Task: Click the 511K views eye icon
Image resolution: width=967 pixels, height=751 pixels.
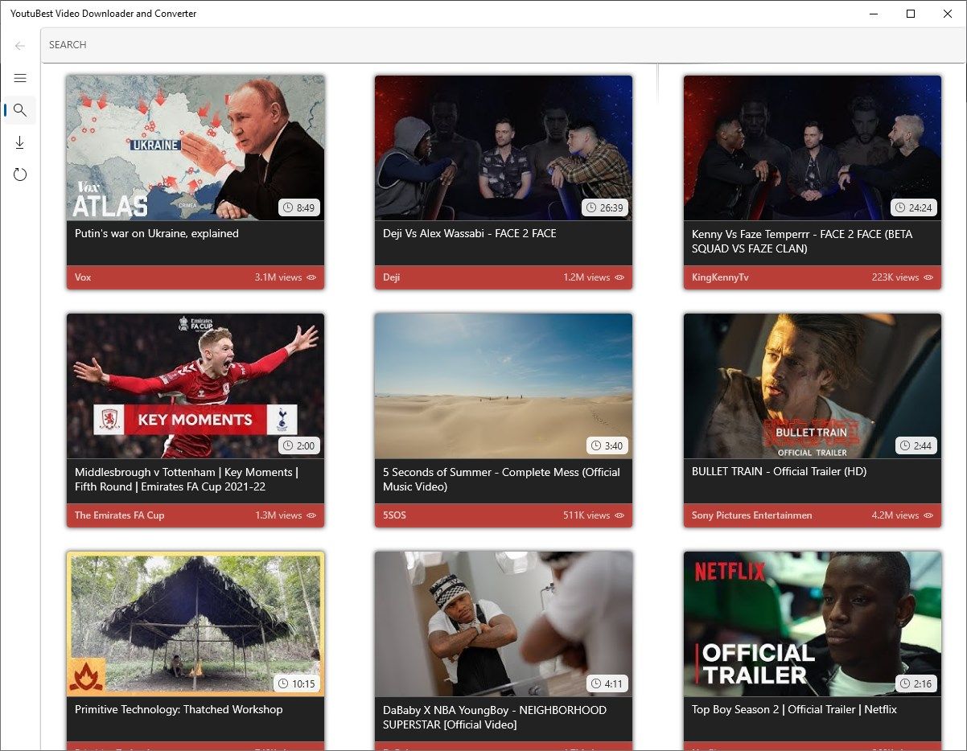Action: coord(619,515)
